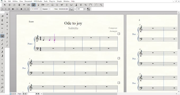The width and height of the screenshot is (180, 95).
Task: Select the Chord tool
Action: [x=71, y=5]
